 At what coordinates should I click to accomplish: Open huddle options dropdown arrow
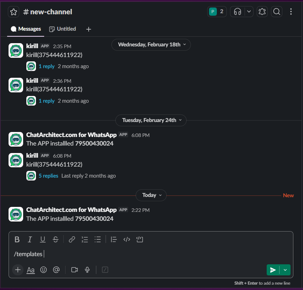249,12
